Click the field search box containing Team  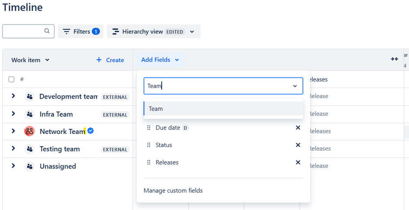click(217, 86)
